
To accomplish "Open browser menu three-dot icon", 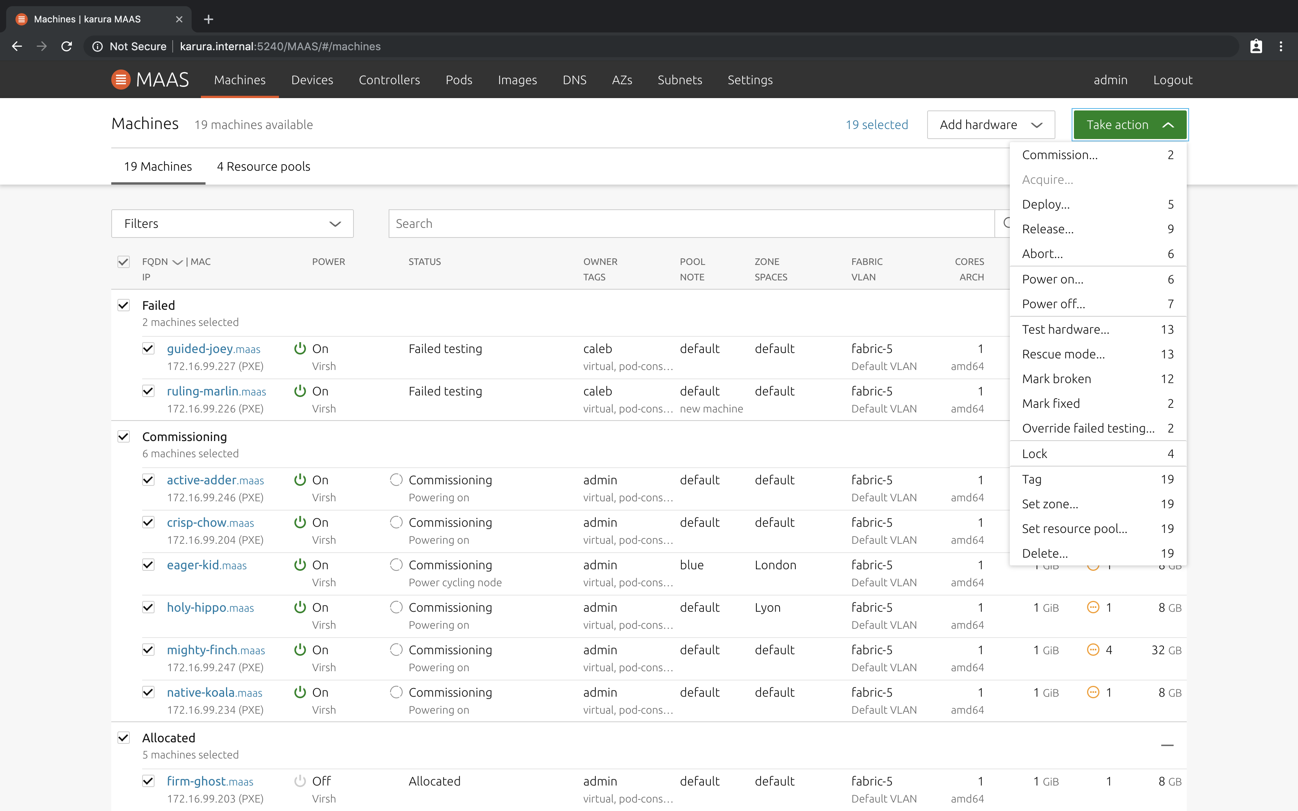I will click(1281, 47).
